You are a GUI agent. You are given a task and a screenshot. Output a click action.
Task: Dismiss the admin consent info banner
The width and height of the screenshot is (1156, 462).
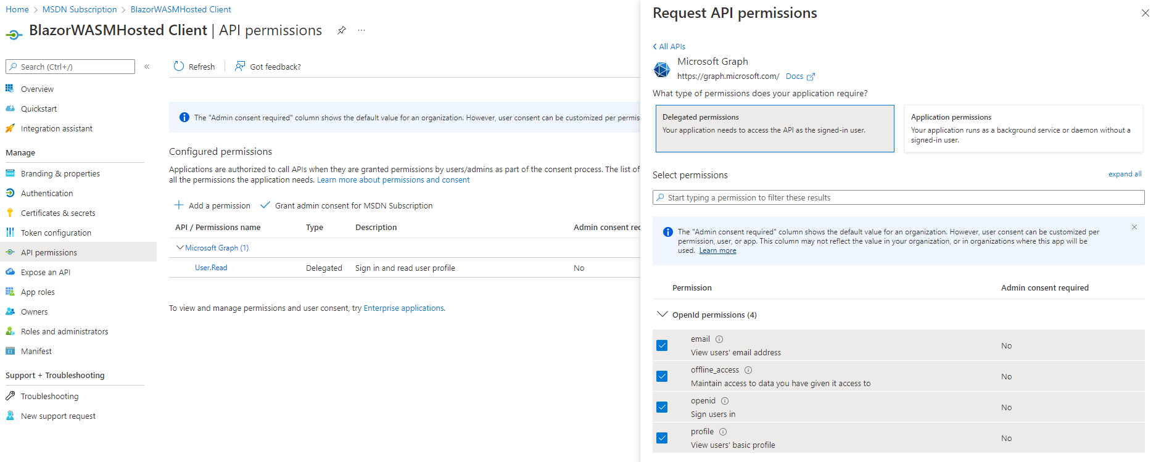[x=1134, y=228]
